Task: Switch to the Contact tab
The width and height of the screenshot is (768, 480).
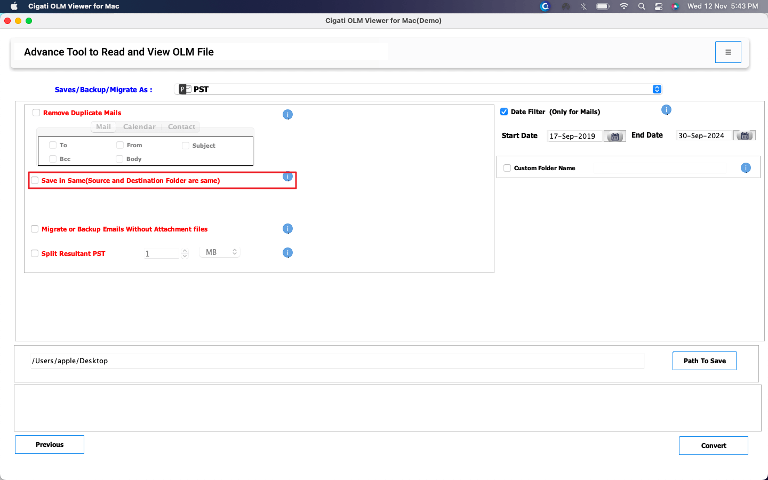Action: coord(181,127)
